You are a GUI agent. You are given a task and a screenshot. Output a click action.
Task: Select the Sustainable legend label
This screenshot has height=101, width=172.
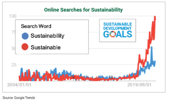click(x=46, y=47)
